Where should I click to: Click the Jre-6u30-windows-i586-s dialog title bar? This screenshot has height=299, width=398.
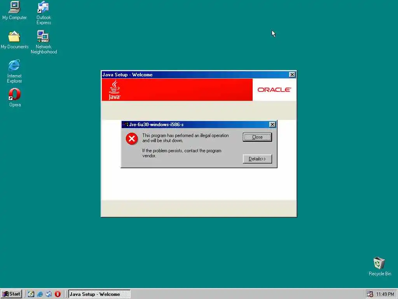(x=199, y=124)
